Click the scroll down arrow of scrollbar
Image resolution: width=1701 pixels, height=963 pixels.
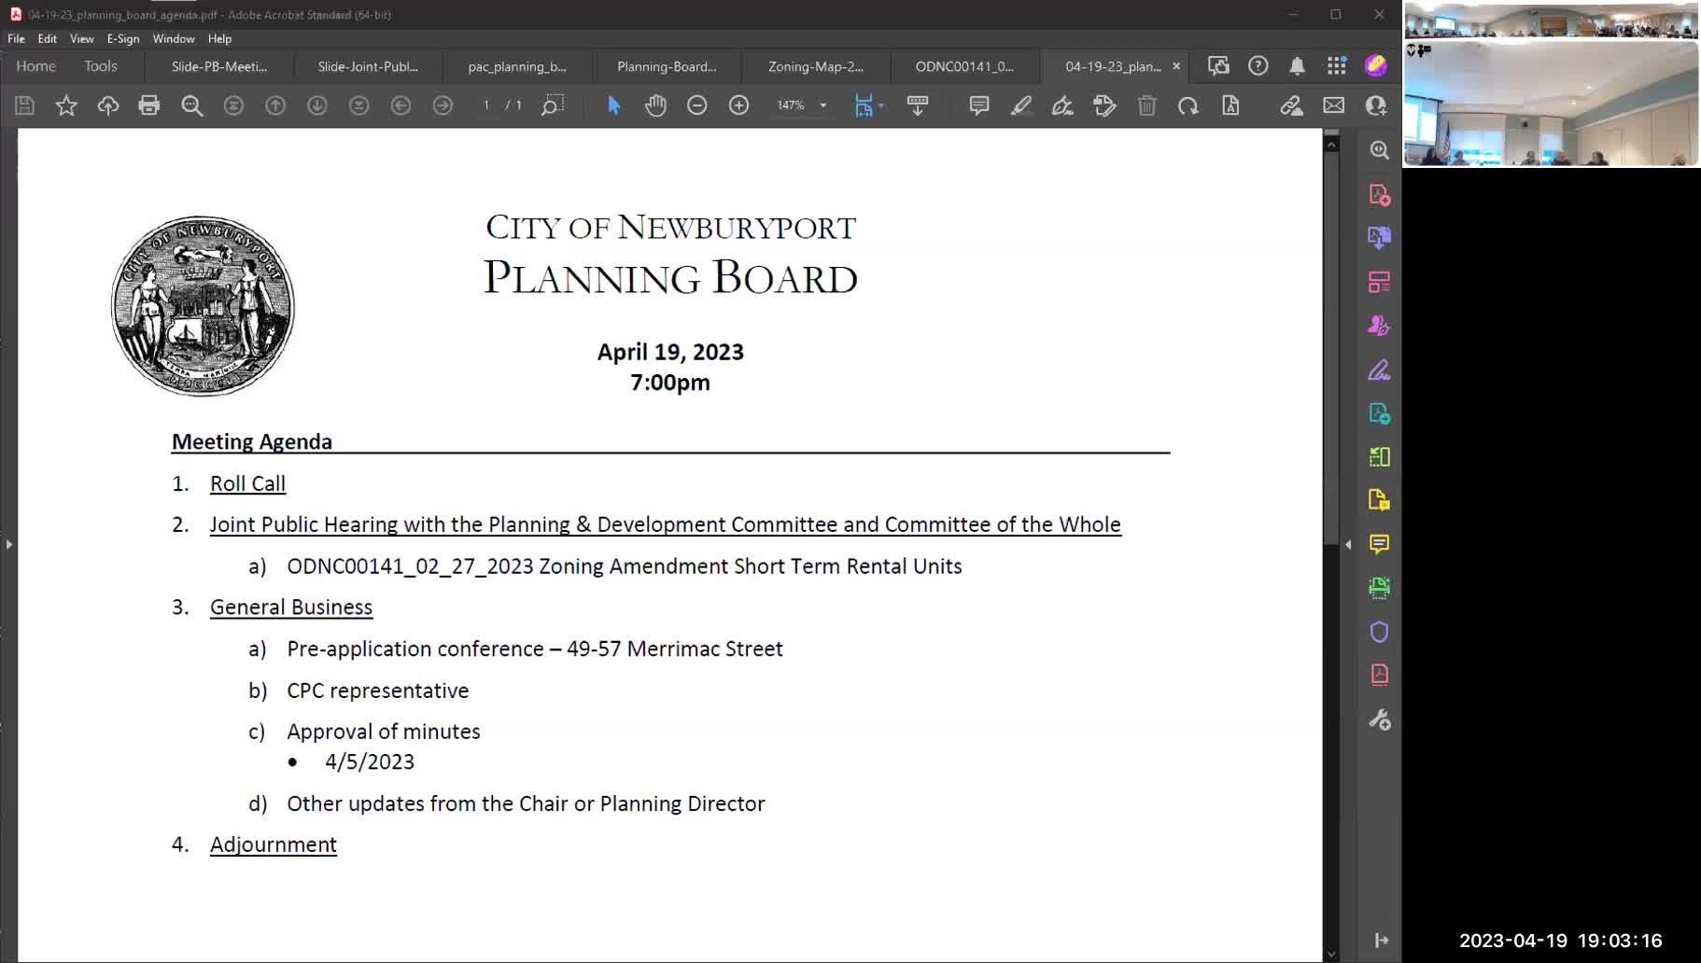[x=1332, y=954]
